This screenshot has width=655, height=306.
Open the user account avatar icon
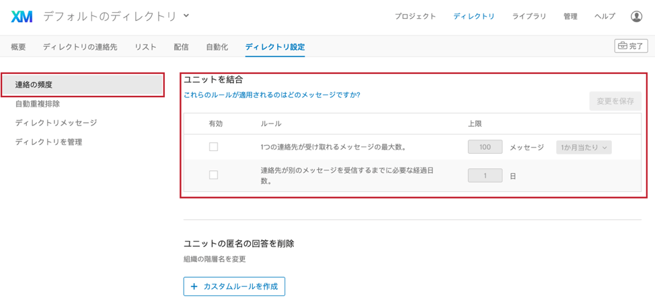pos(636,17)
